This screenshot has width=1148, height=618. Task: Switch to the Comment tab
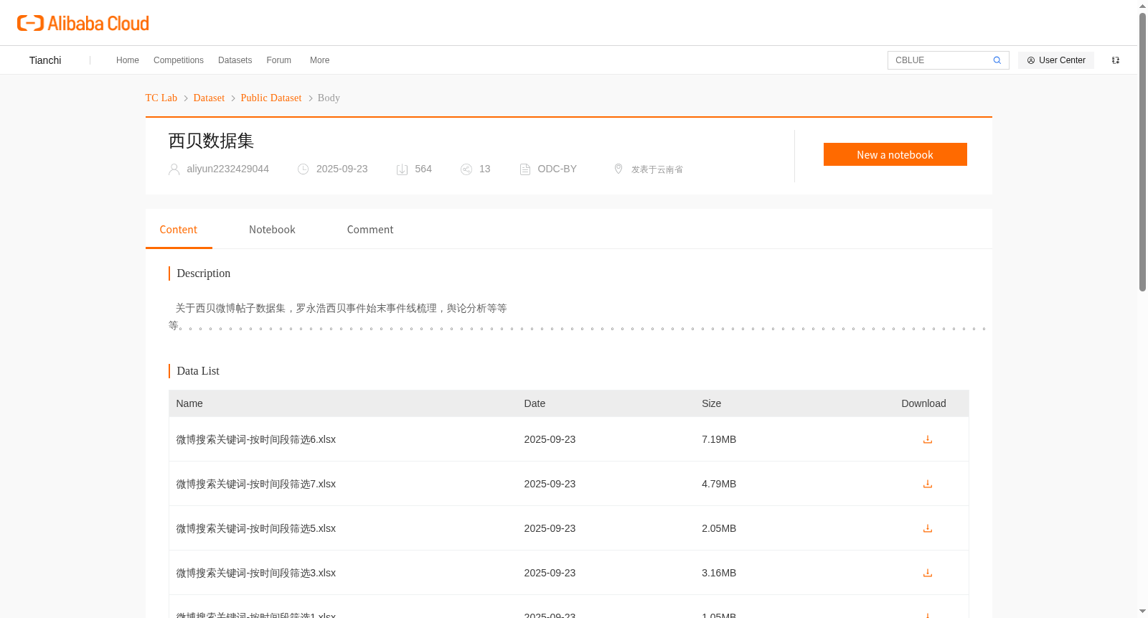[x=370, y=230]
